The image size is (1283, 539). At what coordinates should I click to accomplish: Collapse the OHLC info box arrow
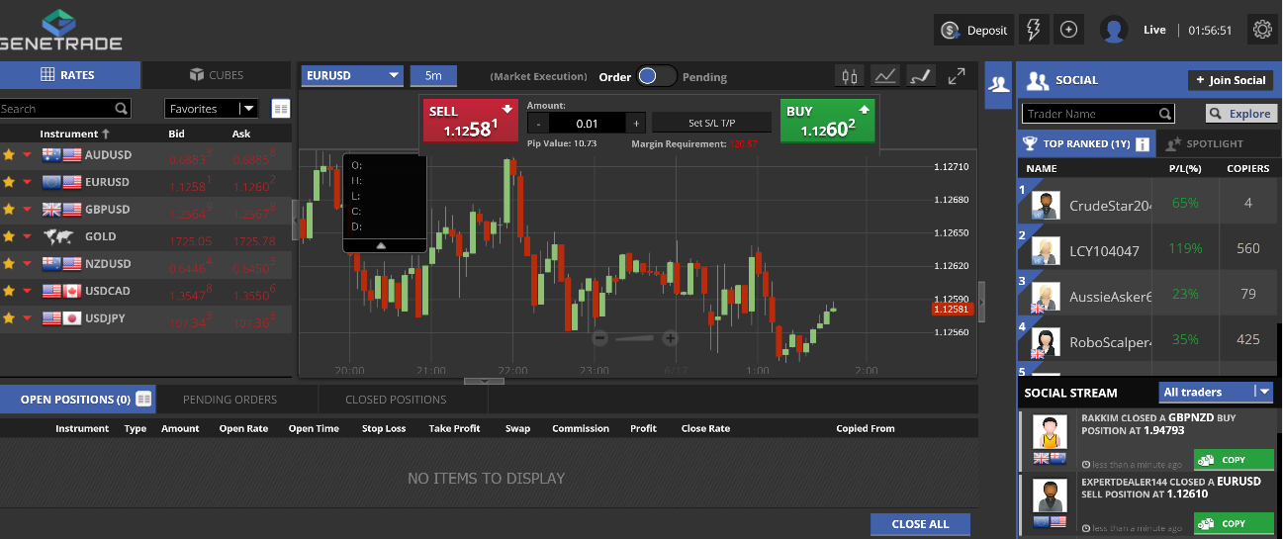click(382, 244)
